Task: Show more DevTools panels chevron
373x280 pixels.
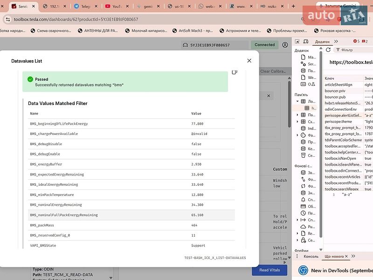Action: [336, 42]
